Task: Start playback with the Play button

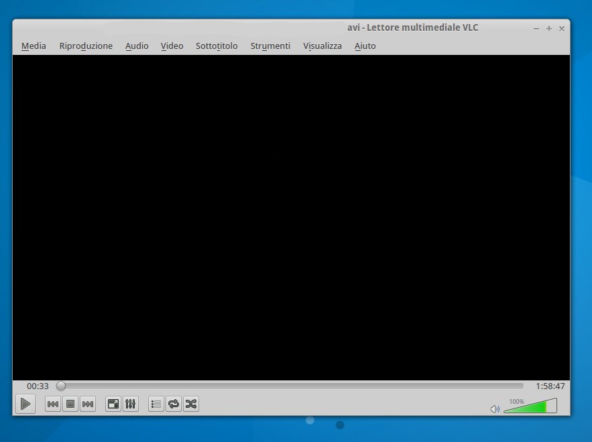Action: pyautogui.click(x=25, y=404)
